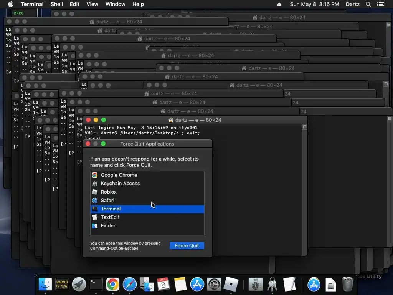Open Applications stack icon left of Trash side
393x295 pixels.
314,284
